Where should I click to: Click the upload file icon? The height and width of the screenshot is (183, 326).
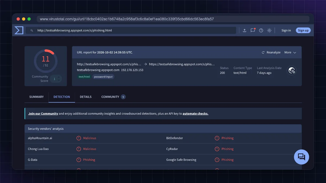(244, 30)
